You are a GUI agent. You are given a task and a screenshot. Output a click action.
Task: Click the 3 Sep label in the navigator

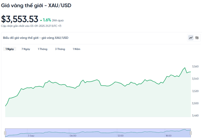(31, 136)
